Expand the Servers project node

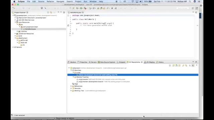click(13, 47)
